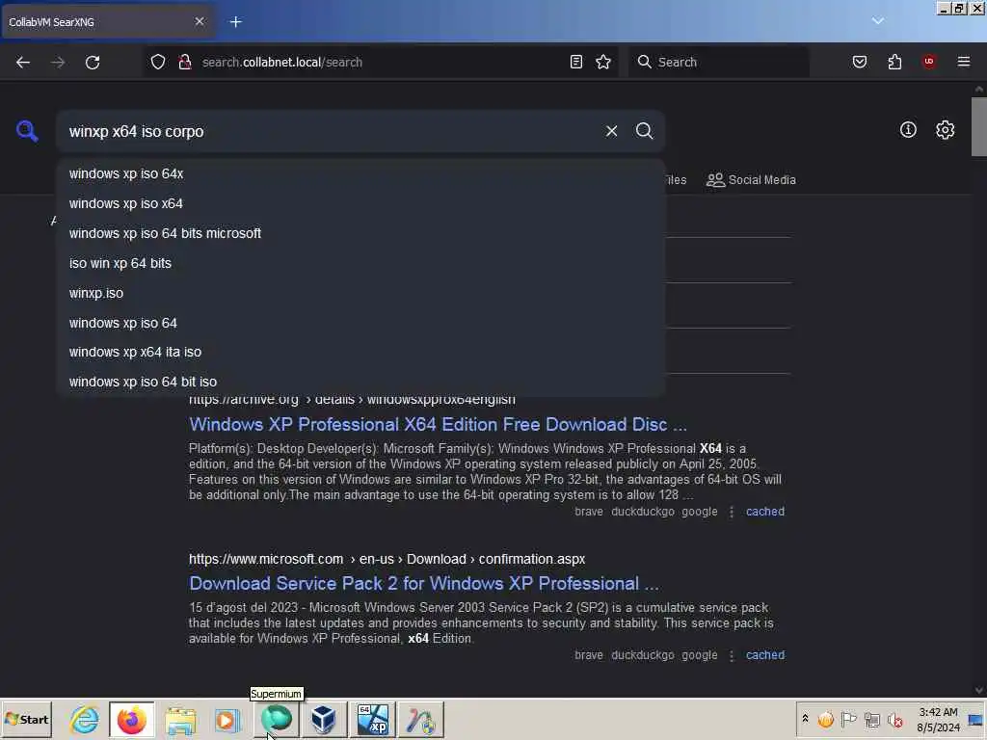This screenshot has height=740, width=987.
Task: Open Download Service Pack 2 result link
Action: [x=424, y=584]
